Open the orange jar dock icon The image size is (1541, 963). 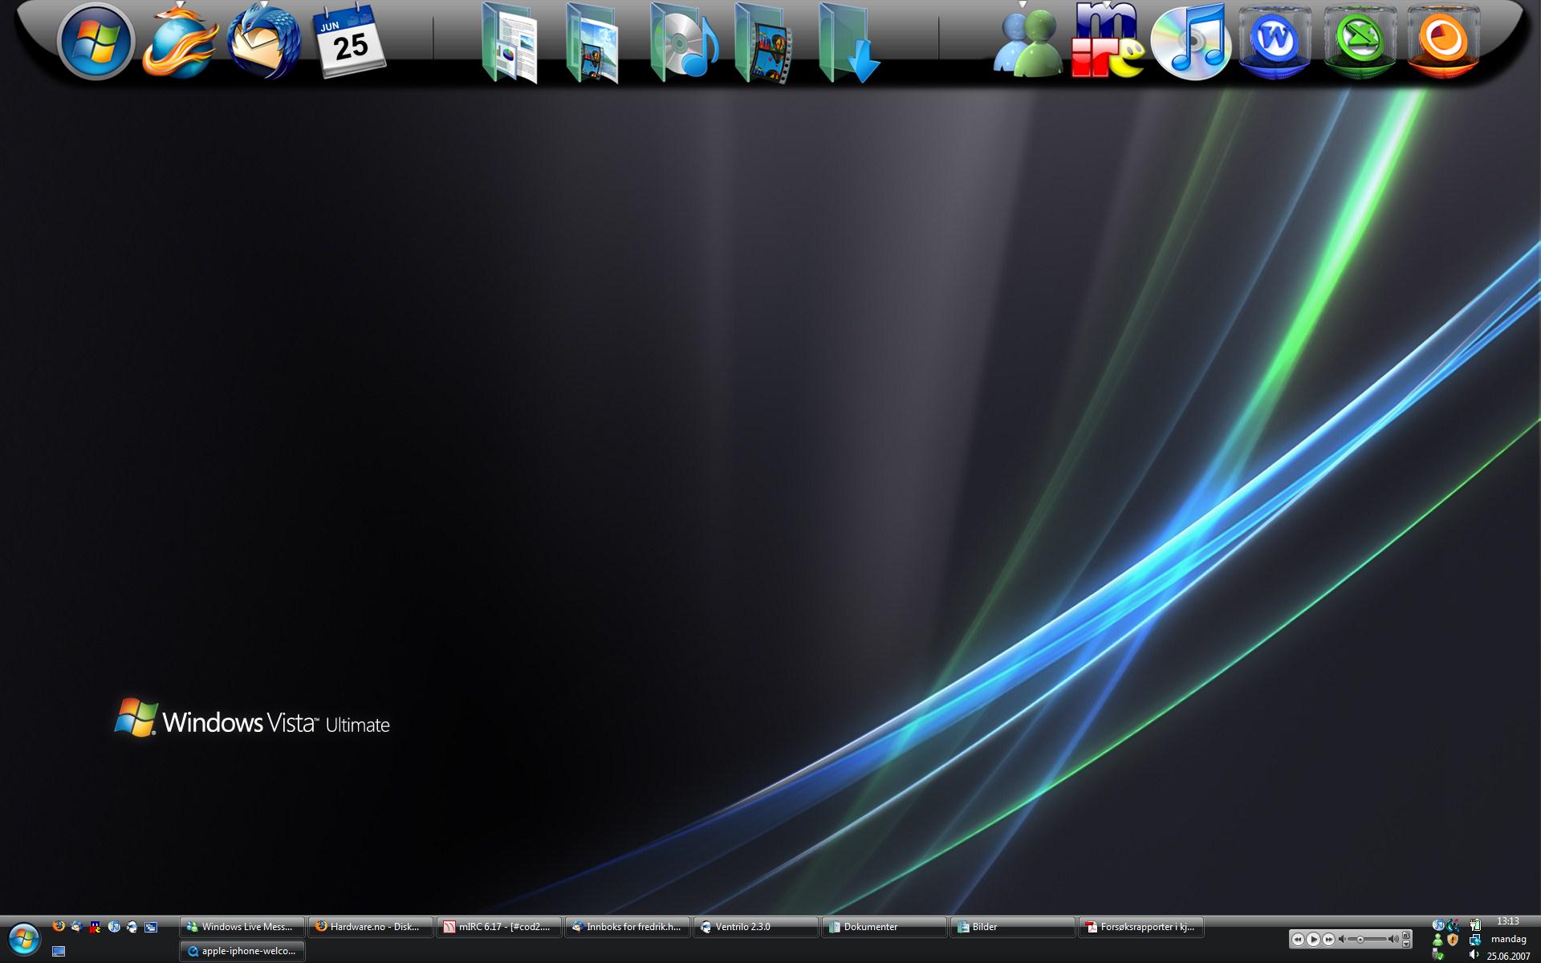1443,42
